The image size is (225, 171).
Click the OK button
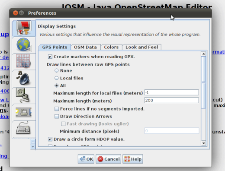click(x=86, y=159)
